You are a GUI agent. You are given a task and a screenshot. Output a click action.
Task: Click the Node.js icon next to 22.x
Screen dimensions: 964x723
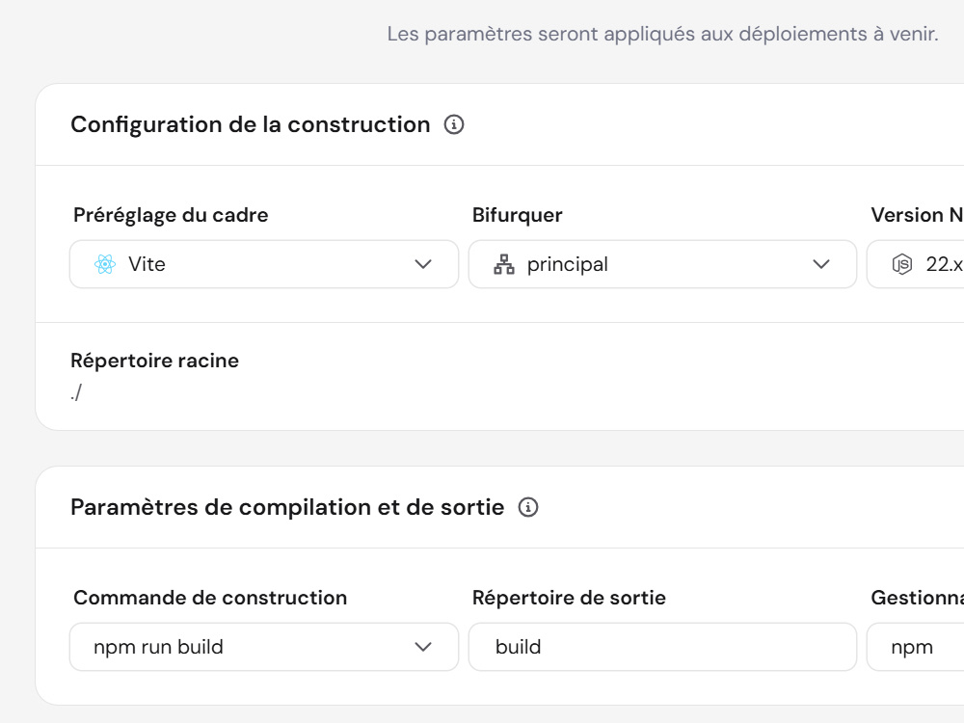902,264
